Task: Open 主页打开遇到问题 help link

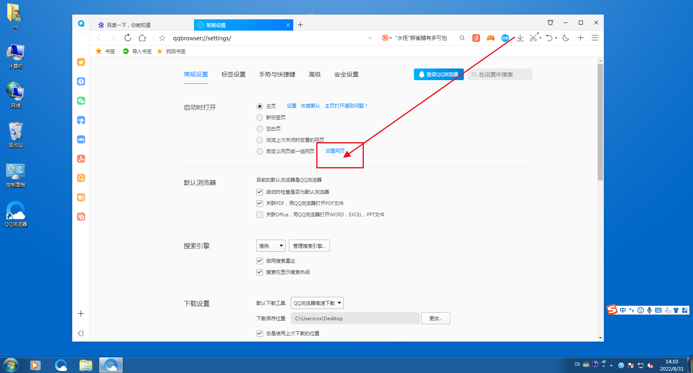Action: coord(346,106)
